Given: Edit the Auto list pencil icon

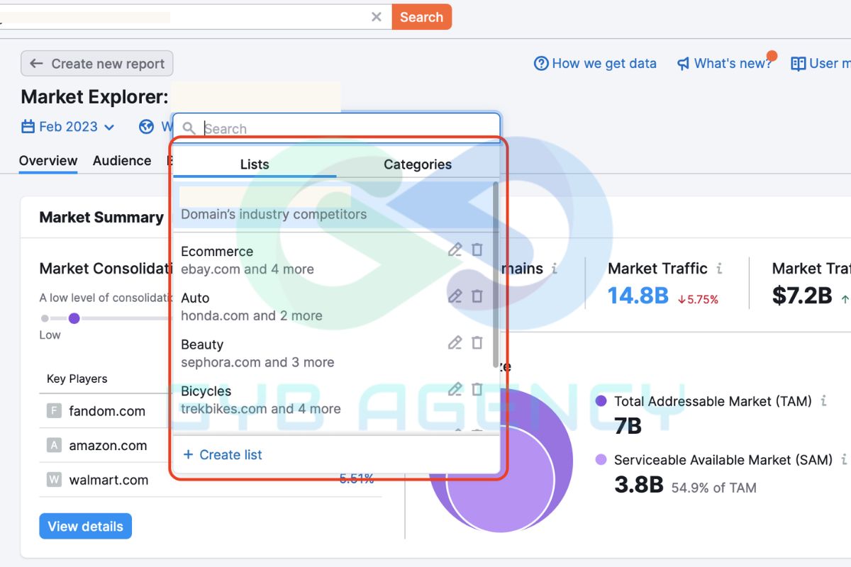Looking at the screenshot, I should (x=455, y=296).
